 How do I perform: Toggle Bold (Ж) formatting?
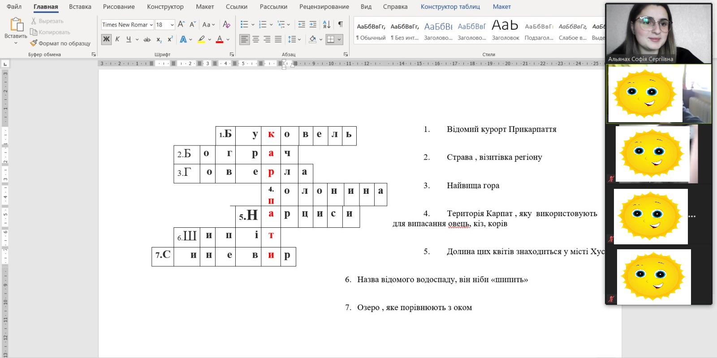tap(106, 39)
